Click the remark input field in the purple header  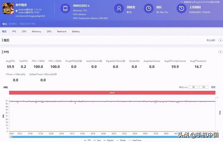pos(22,24)
